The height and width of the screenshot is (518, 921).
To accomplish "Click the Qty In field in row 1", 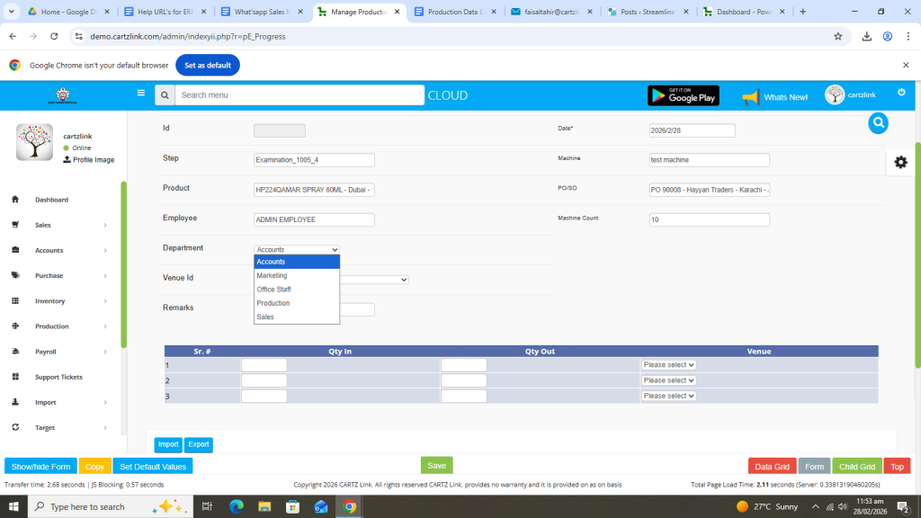I will [264, 365].
